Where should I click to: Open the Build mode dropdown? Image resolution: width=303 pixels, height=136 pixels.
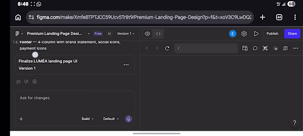pyautogui.click(x=88, y=119)
